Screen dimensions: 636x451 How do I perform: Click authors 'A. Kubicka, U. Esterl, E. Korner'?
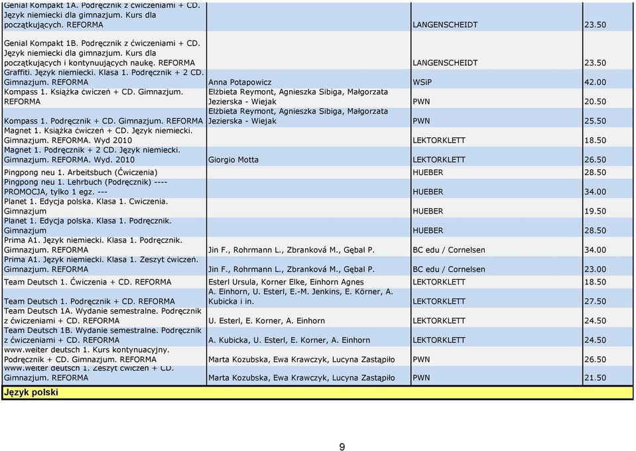pos(289,341)
